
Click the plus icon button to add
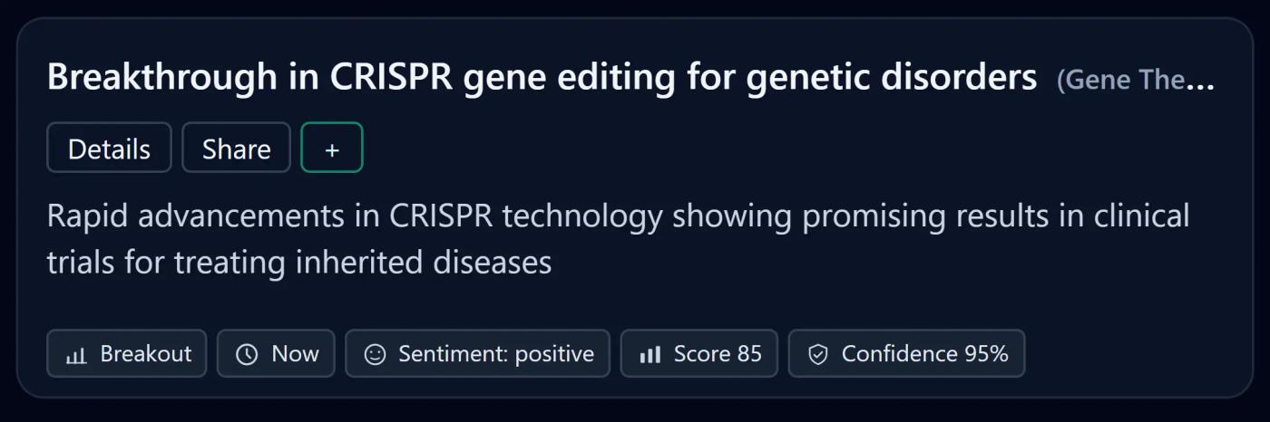332,148
